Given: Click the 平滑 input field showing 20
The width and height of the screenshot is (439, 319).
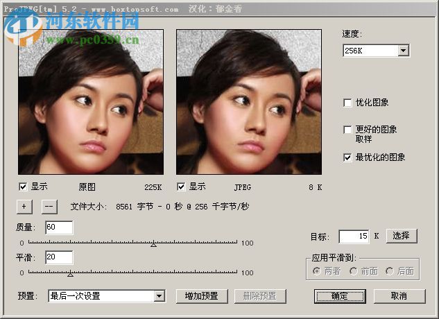Looking at the screenshot, I should point(59,257).
